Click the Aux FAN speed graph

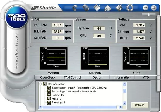tap(95, 58)
